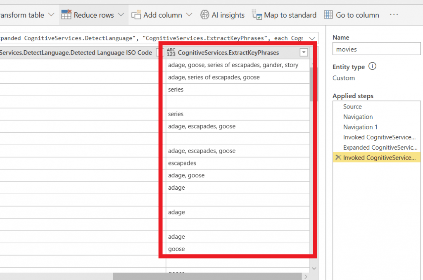Image resolution: width=423 pixels, height=280 pixels.
Task: Open AI insights
Action: 222,14
